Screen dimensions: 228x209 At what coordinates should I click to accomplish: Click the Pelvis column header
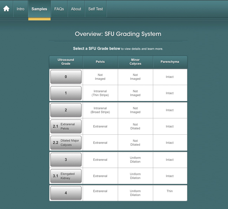pos(100,62)
